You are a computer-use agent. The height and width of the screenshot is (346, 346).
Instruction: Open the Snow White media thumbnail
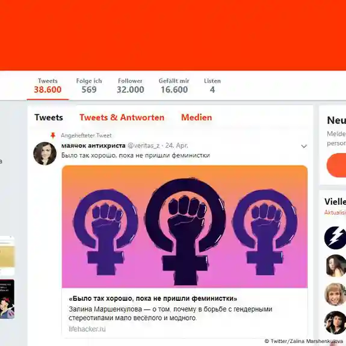click(x=7, y=299)
